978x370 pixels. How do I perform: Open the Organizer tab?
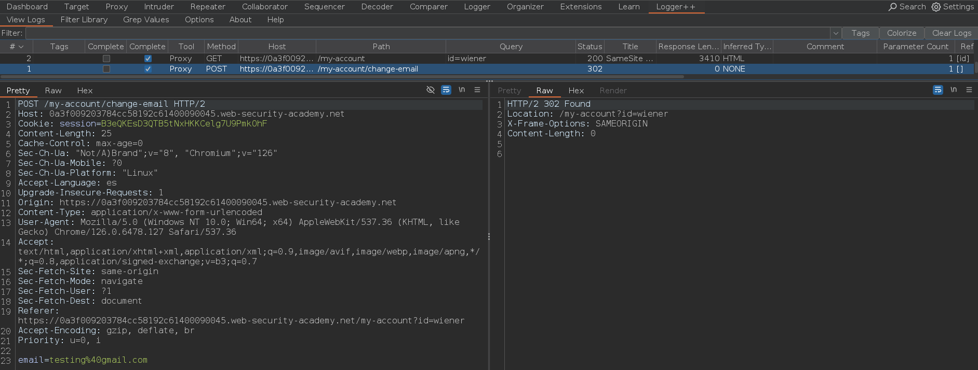click(525, 7)
